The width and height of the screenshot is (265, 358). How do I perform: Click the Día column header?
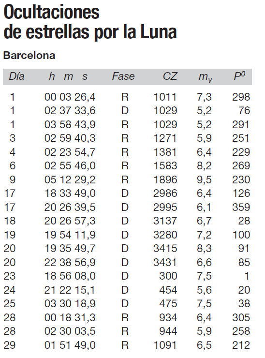pyautogui.click(x=16, y=76)
